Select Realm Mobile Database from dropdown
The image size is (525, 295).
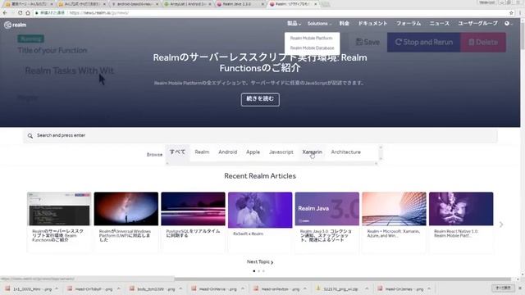click(x=312, y=48)
